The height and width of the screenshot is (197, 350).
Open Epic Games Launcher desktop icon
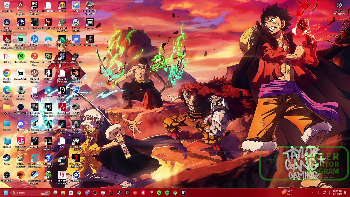[x=34, y=8]
